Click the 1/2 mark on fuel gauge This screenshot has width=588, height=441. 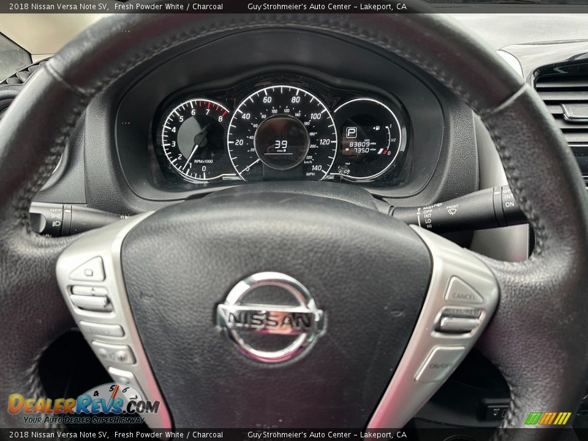393,140
